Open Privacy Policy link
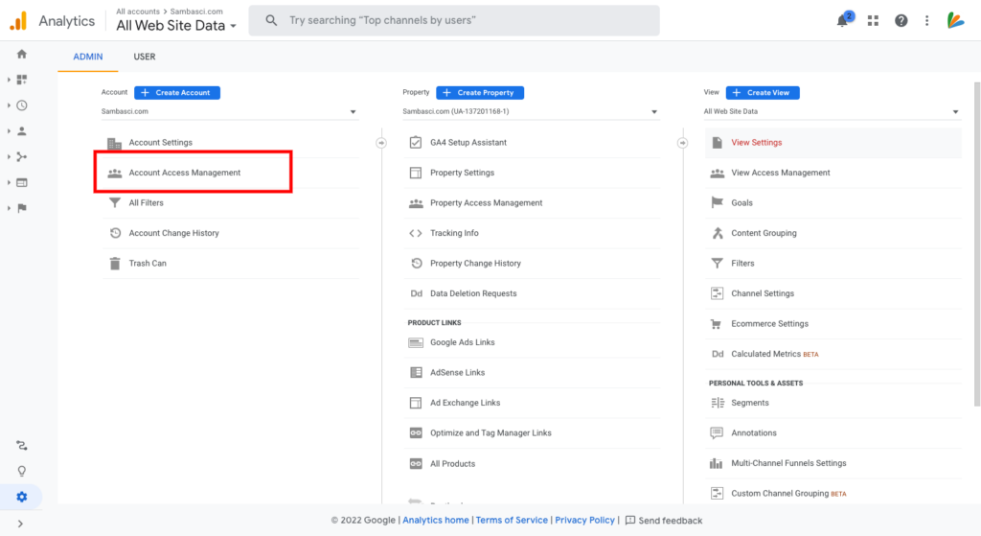This screenshot has width=981, height=536. (x=584, y=520)
